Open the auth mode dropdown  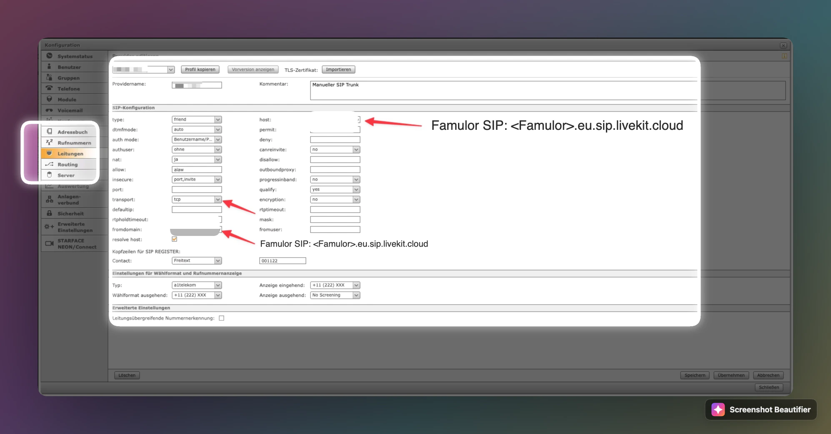pyautogui.click(x=197, y=139)
